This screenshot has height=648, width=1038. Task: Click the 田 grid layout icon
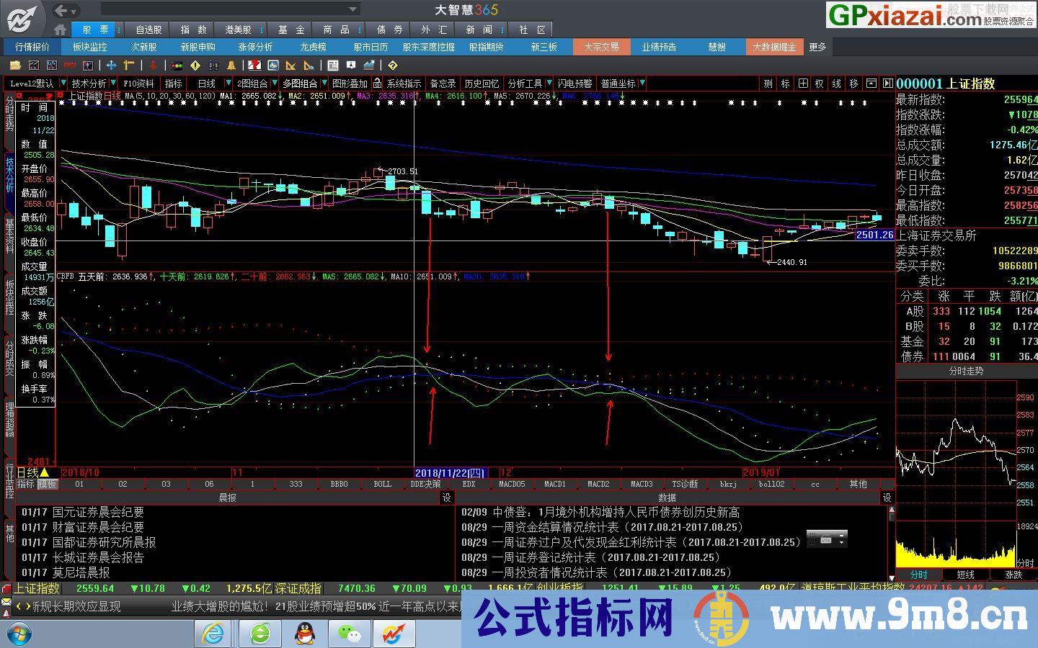tap(803, 84)
